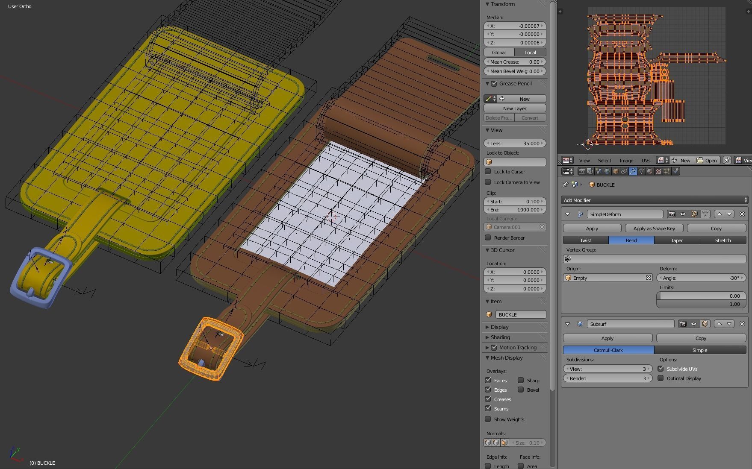This screenshot has width=752, height=469.
Task: Select vertex normals display icon
Action: 488,443
